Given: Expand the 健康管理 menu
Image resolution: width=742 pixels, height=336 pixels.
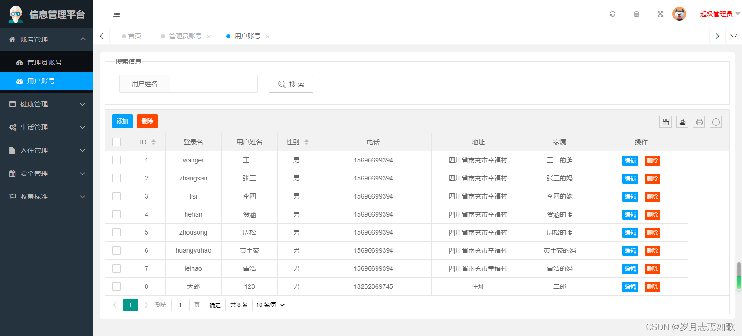Looking at the screenshot, I should (x=46, y=104).
